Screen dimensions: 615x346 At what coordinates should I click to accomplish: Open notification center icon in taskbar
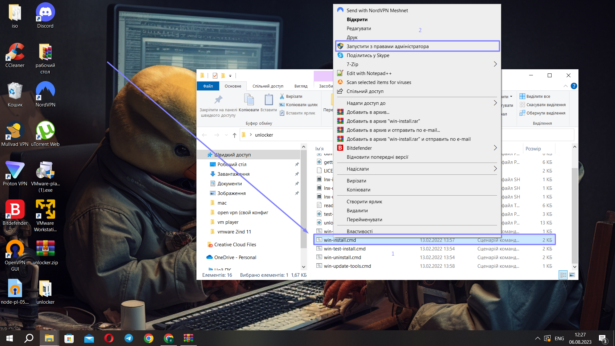tap(603, 338)
